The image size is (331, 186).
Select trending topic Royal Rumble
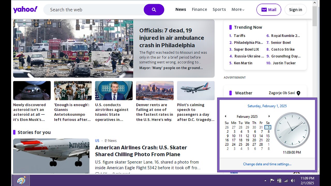pos(285,36)
